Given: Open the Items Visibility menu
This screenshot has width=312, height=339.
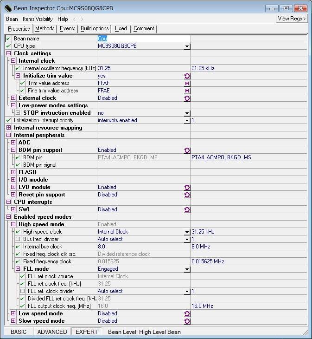Looking at the screenshot, I should click(x=38, y=19).
